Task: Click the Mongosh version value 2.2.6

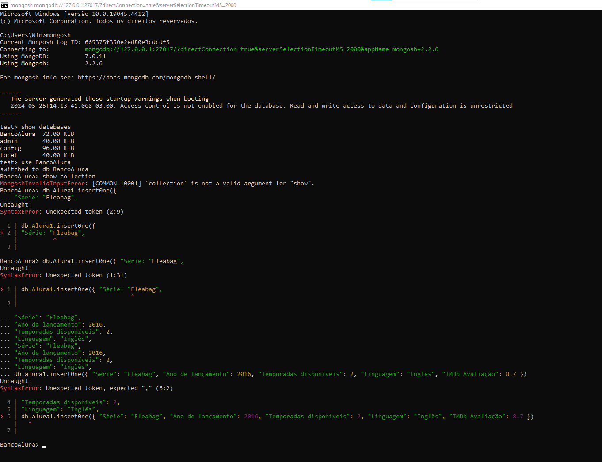Action: [x=94, y=64]
